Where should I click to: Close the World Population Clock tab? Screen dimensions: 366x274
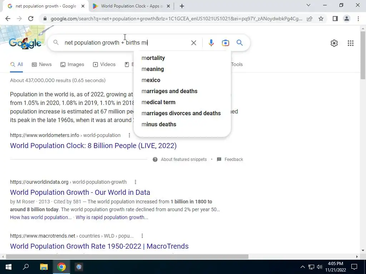pos(168,6)
